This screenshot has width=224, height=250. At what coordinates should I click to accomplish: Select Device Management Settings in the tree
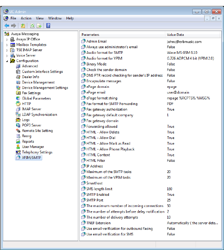(45, 88)
